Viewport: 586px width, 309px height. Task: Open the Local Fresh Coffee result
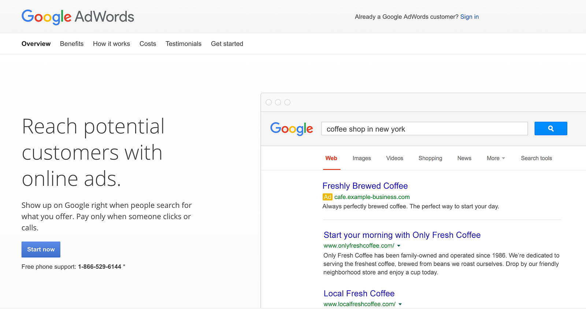click(359, 294)
